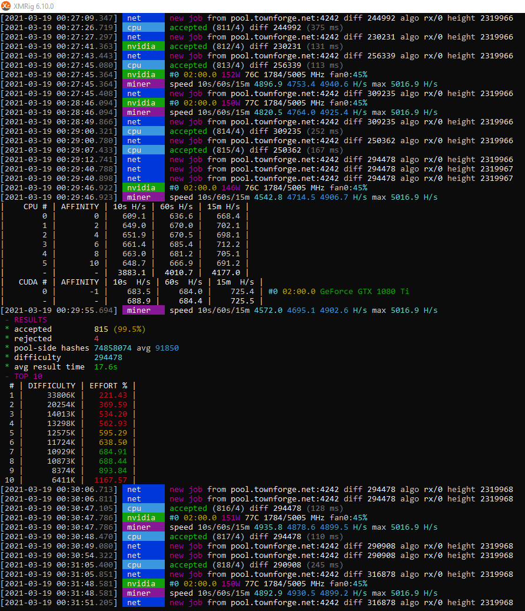Click the 'RESULTS' section heading
This screenshot has height=611, width=525.
tap(31, 320)
